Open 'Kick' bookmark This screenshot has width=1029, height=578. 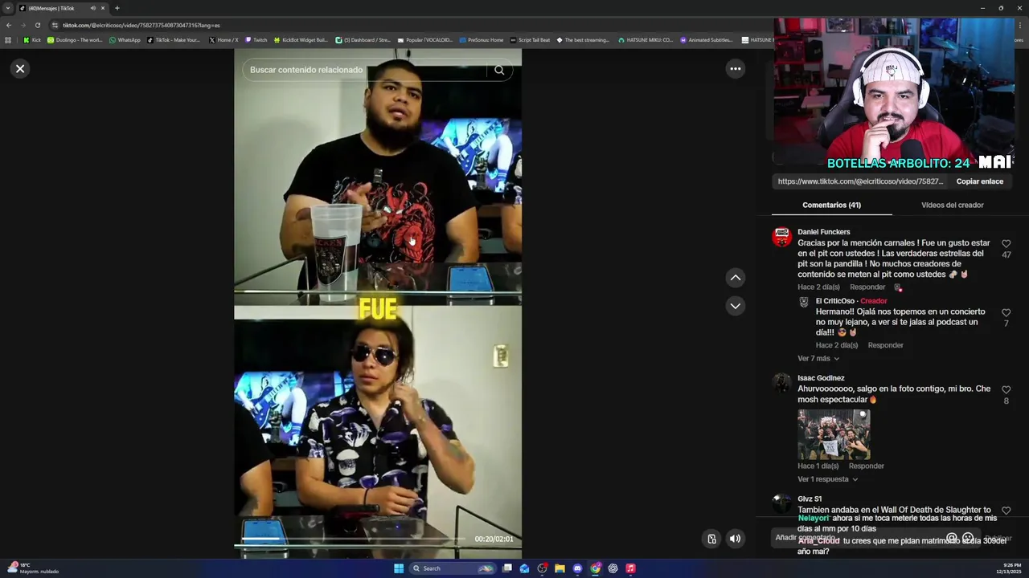pyautogui.click(x=32, y=39)
